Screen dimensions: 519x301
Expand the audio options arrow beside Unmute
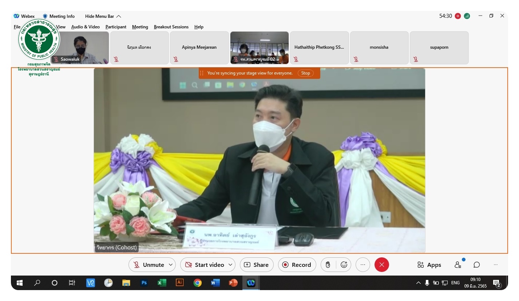pyautogui.click(x=170, y=265)
